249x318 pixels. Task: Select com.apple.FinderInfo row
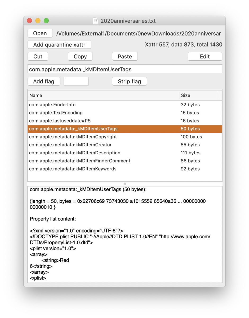103,105
